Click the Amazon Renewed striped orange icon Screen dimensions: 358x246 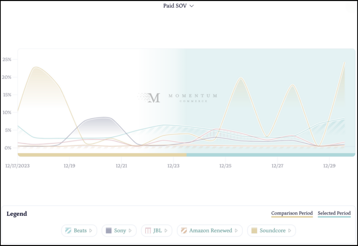tap(184, 231)
